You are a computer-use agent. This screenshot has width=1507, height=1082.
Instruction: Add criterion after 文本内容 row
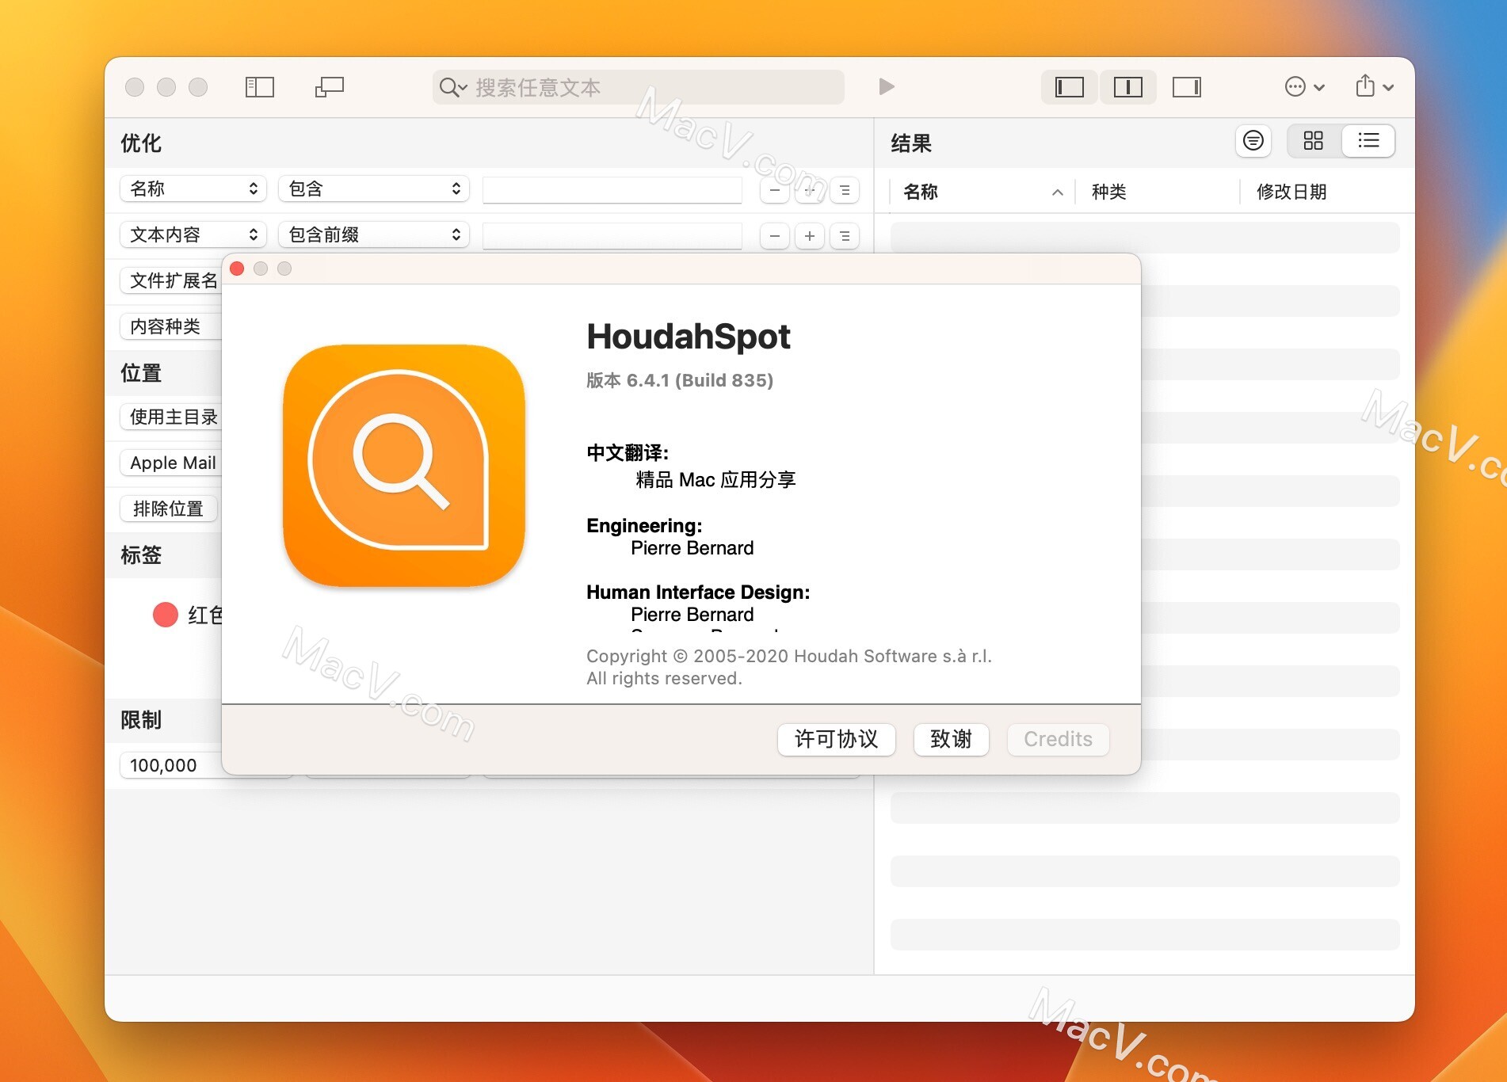pos(810,236)
